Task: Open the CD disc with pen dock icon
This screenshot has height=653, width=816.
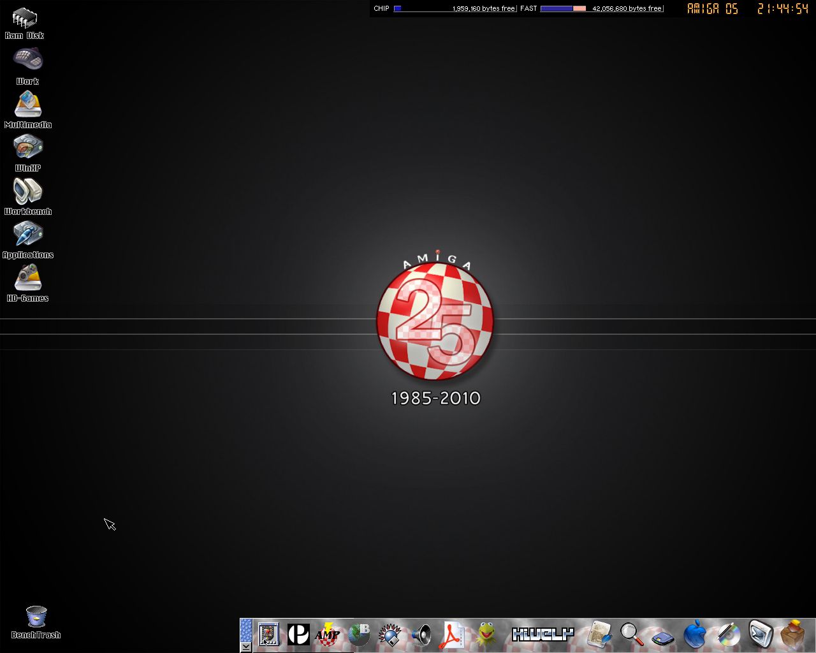Action: 728,635
